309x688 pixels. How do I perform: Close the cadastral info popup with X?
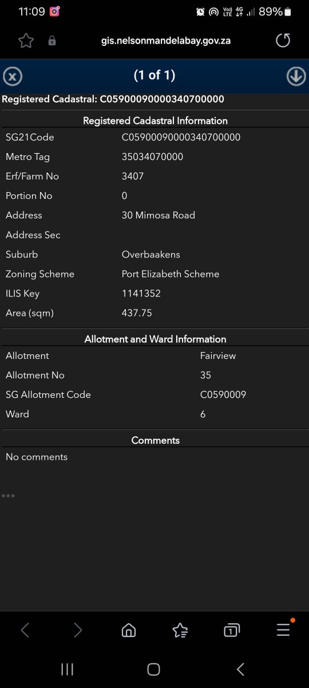pyautogui.click(x=13, y=76)
